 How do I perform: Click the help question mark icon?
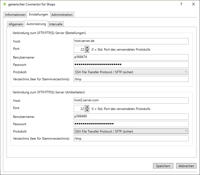181,4
